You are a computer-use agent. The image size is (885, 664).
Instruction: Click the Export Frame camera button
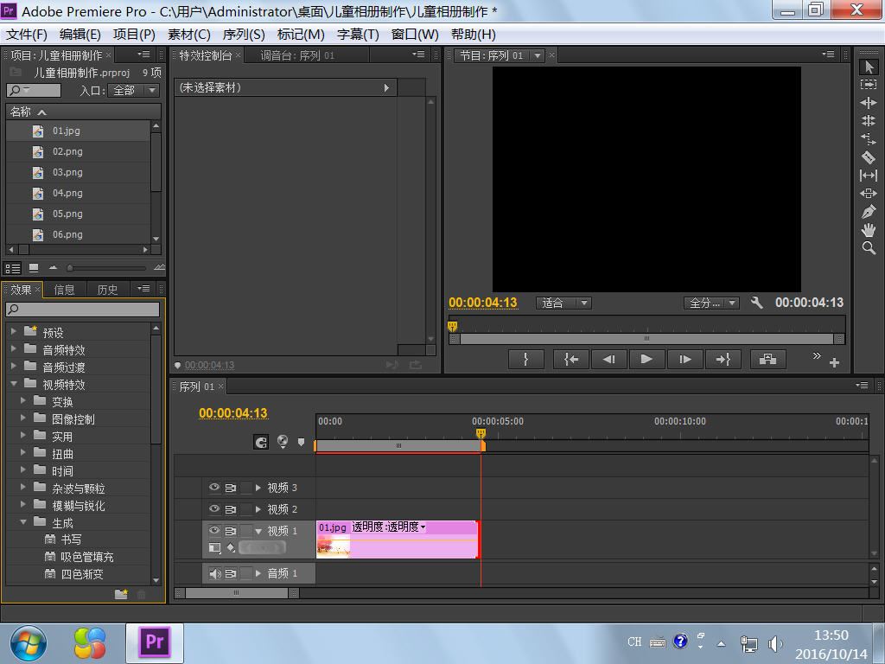pyautogui.click(x=767, y=359)
